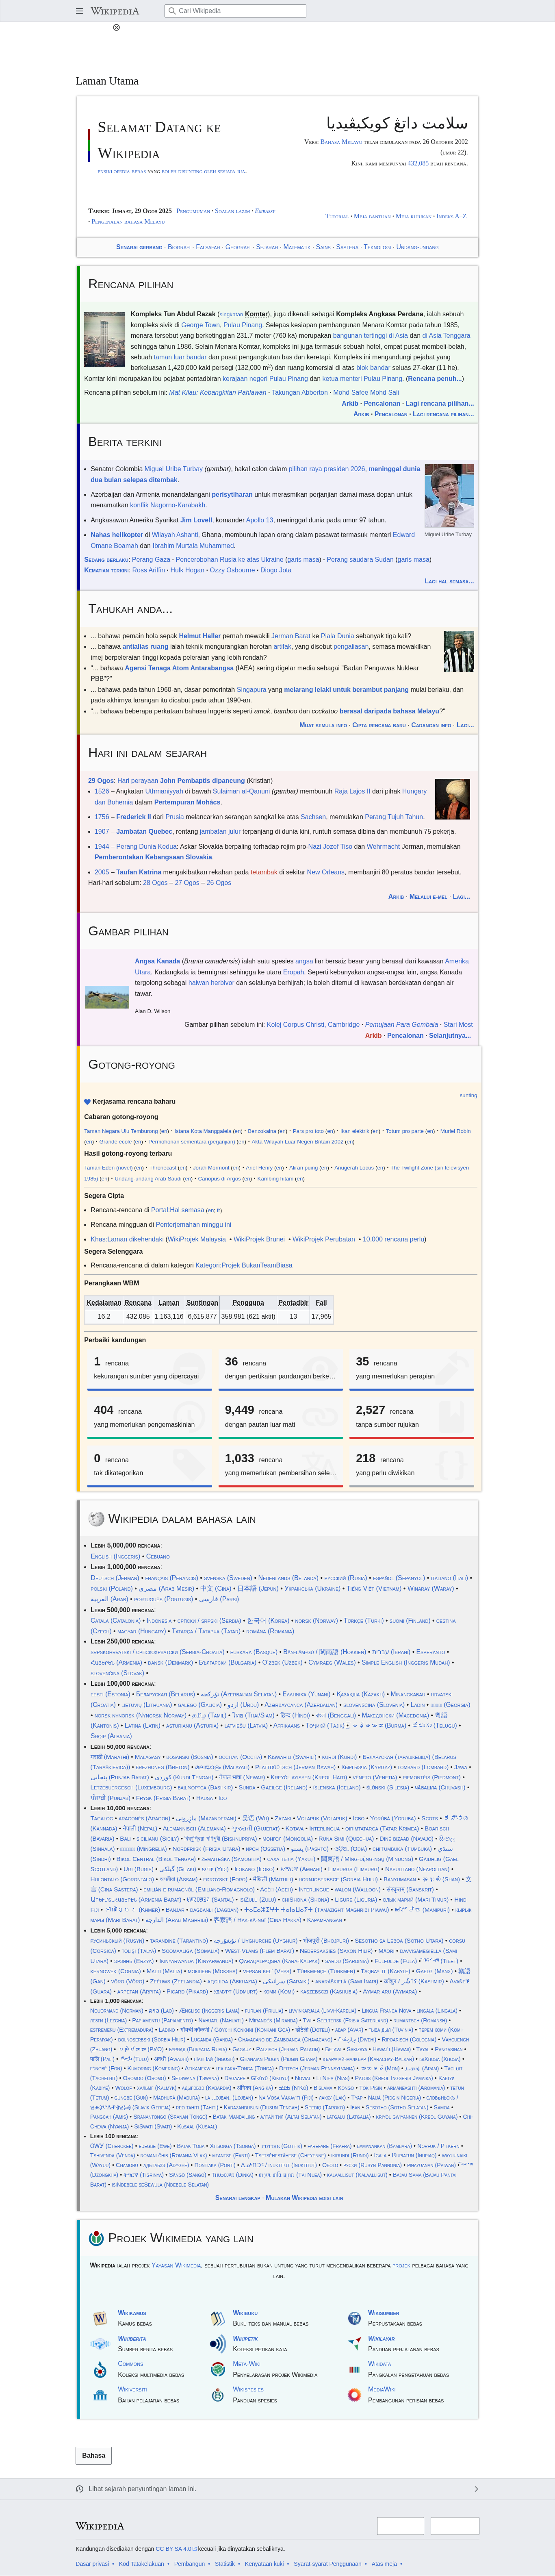
Task: Open the WikiProjek Brunei link
Action: point(259,1239)
